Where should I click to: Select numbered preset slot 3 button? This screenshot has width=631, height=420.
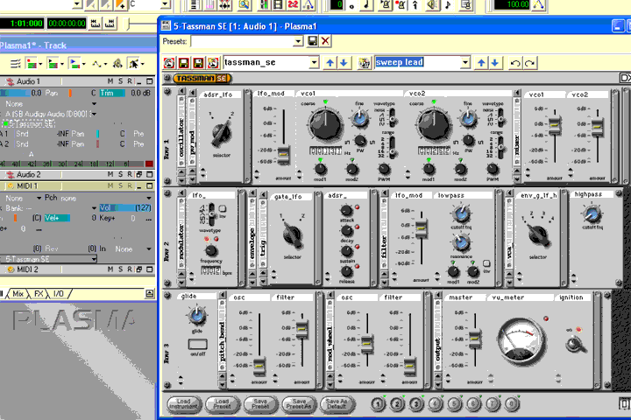click(x=416, y=404)
